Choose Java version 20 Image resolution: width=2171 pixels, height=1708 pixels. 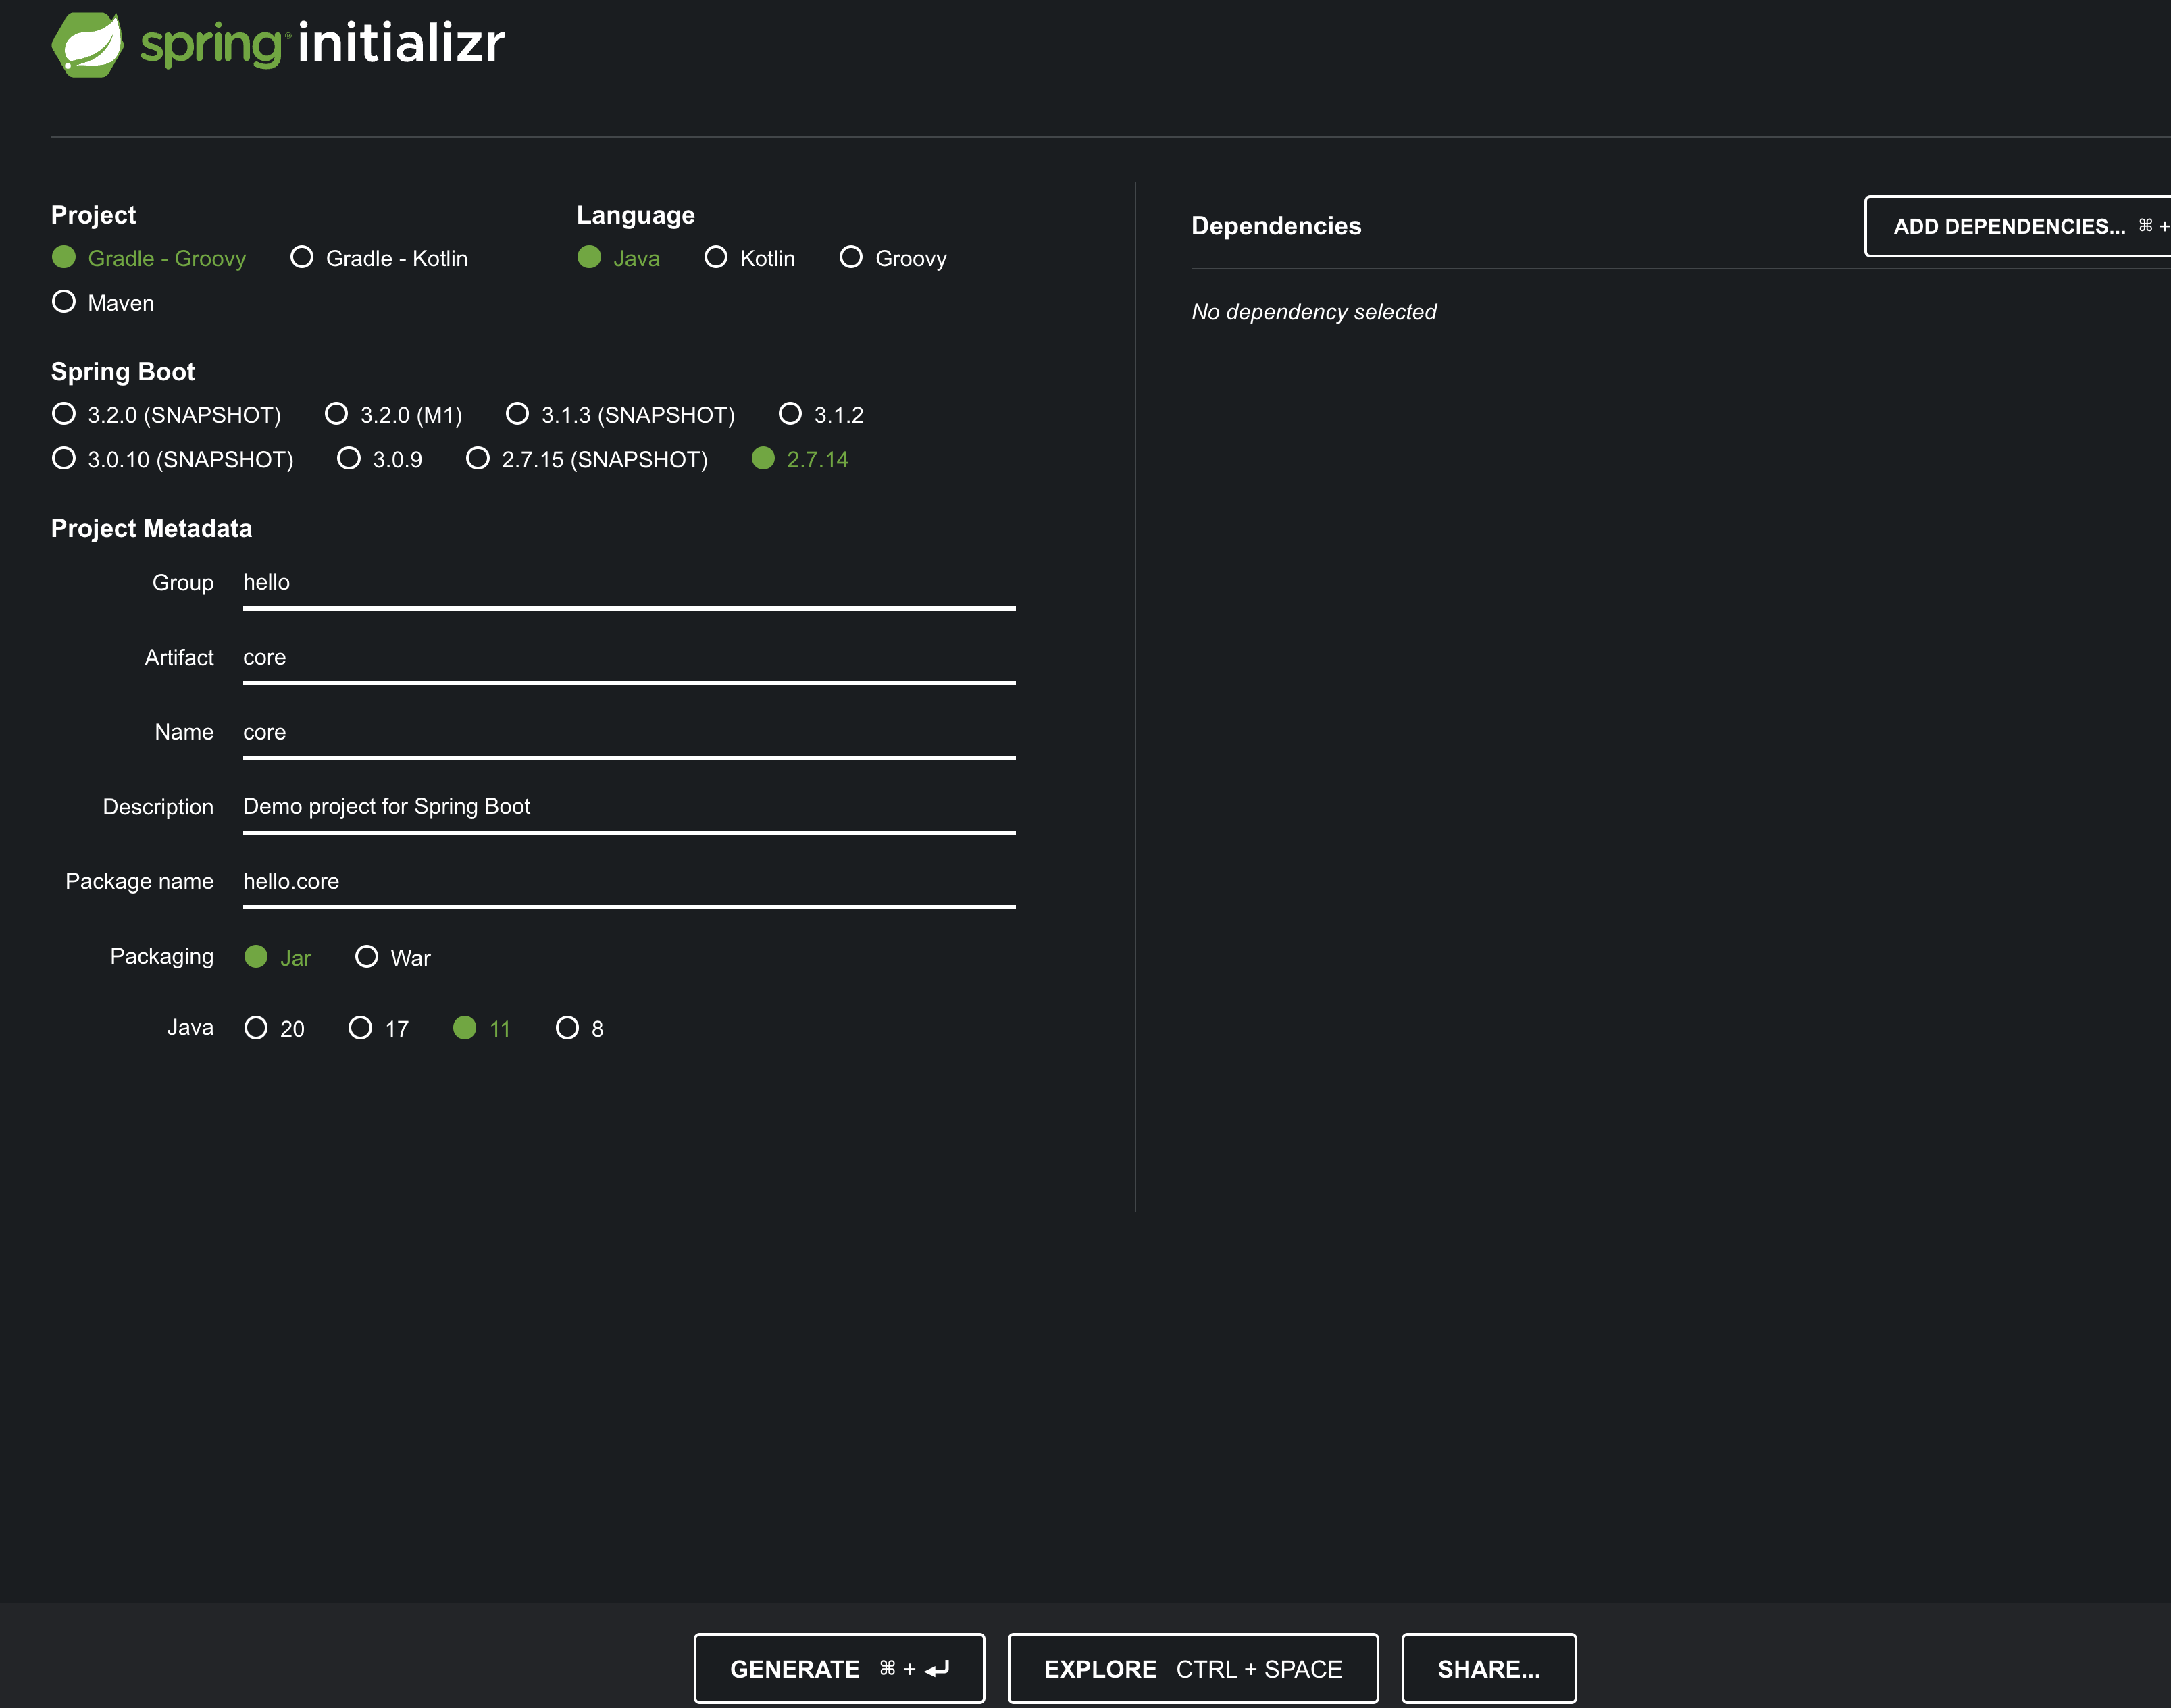pos(275,1028)
